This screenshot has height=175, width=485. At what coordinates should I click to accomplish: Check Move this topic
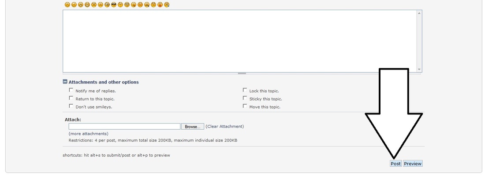pos(245,106)
